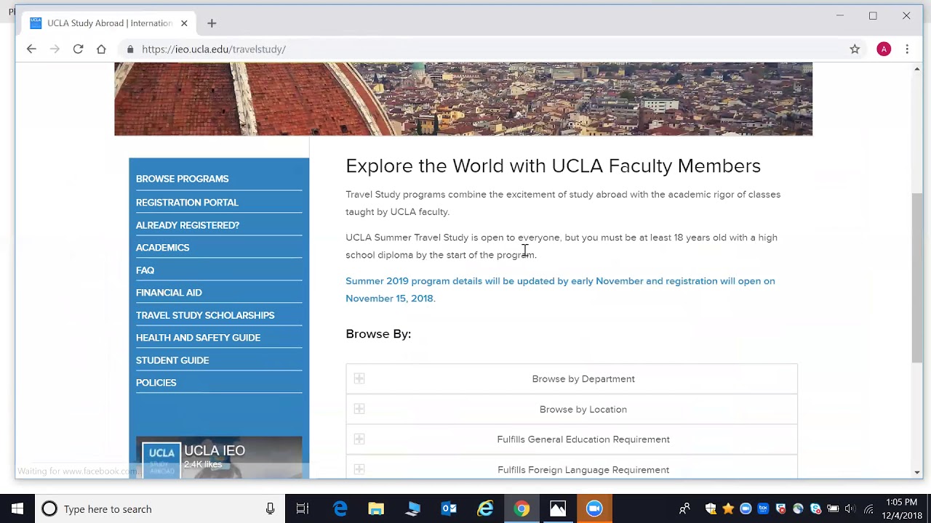Open Wi-Fi network tray icon
This screenshot has height=523, width=931.
coord(868,509)
